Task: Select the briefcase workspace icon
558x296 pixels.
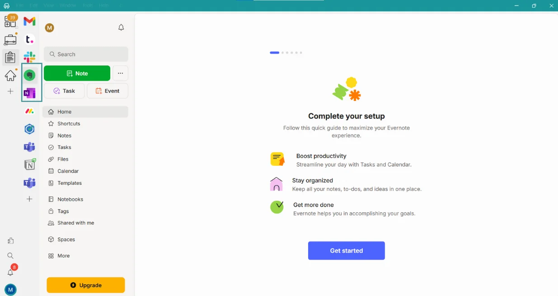Action: click(x=10, y=40)
